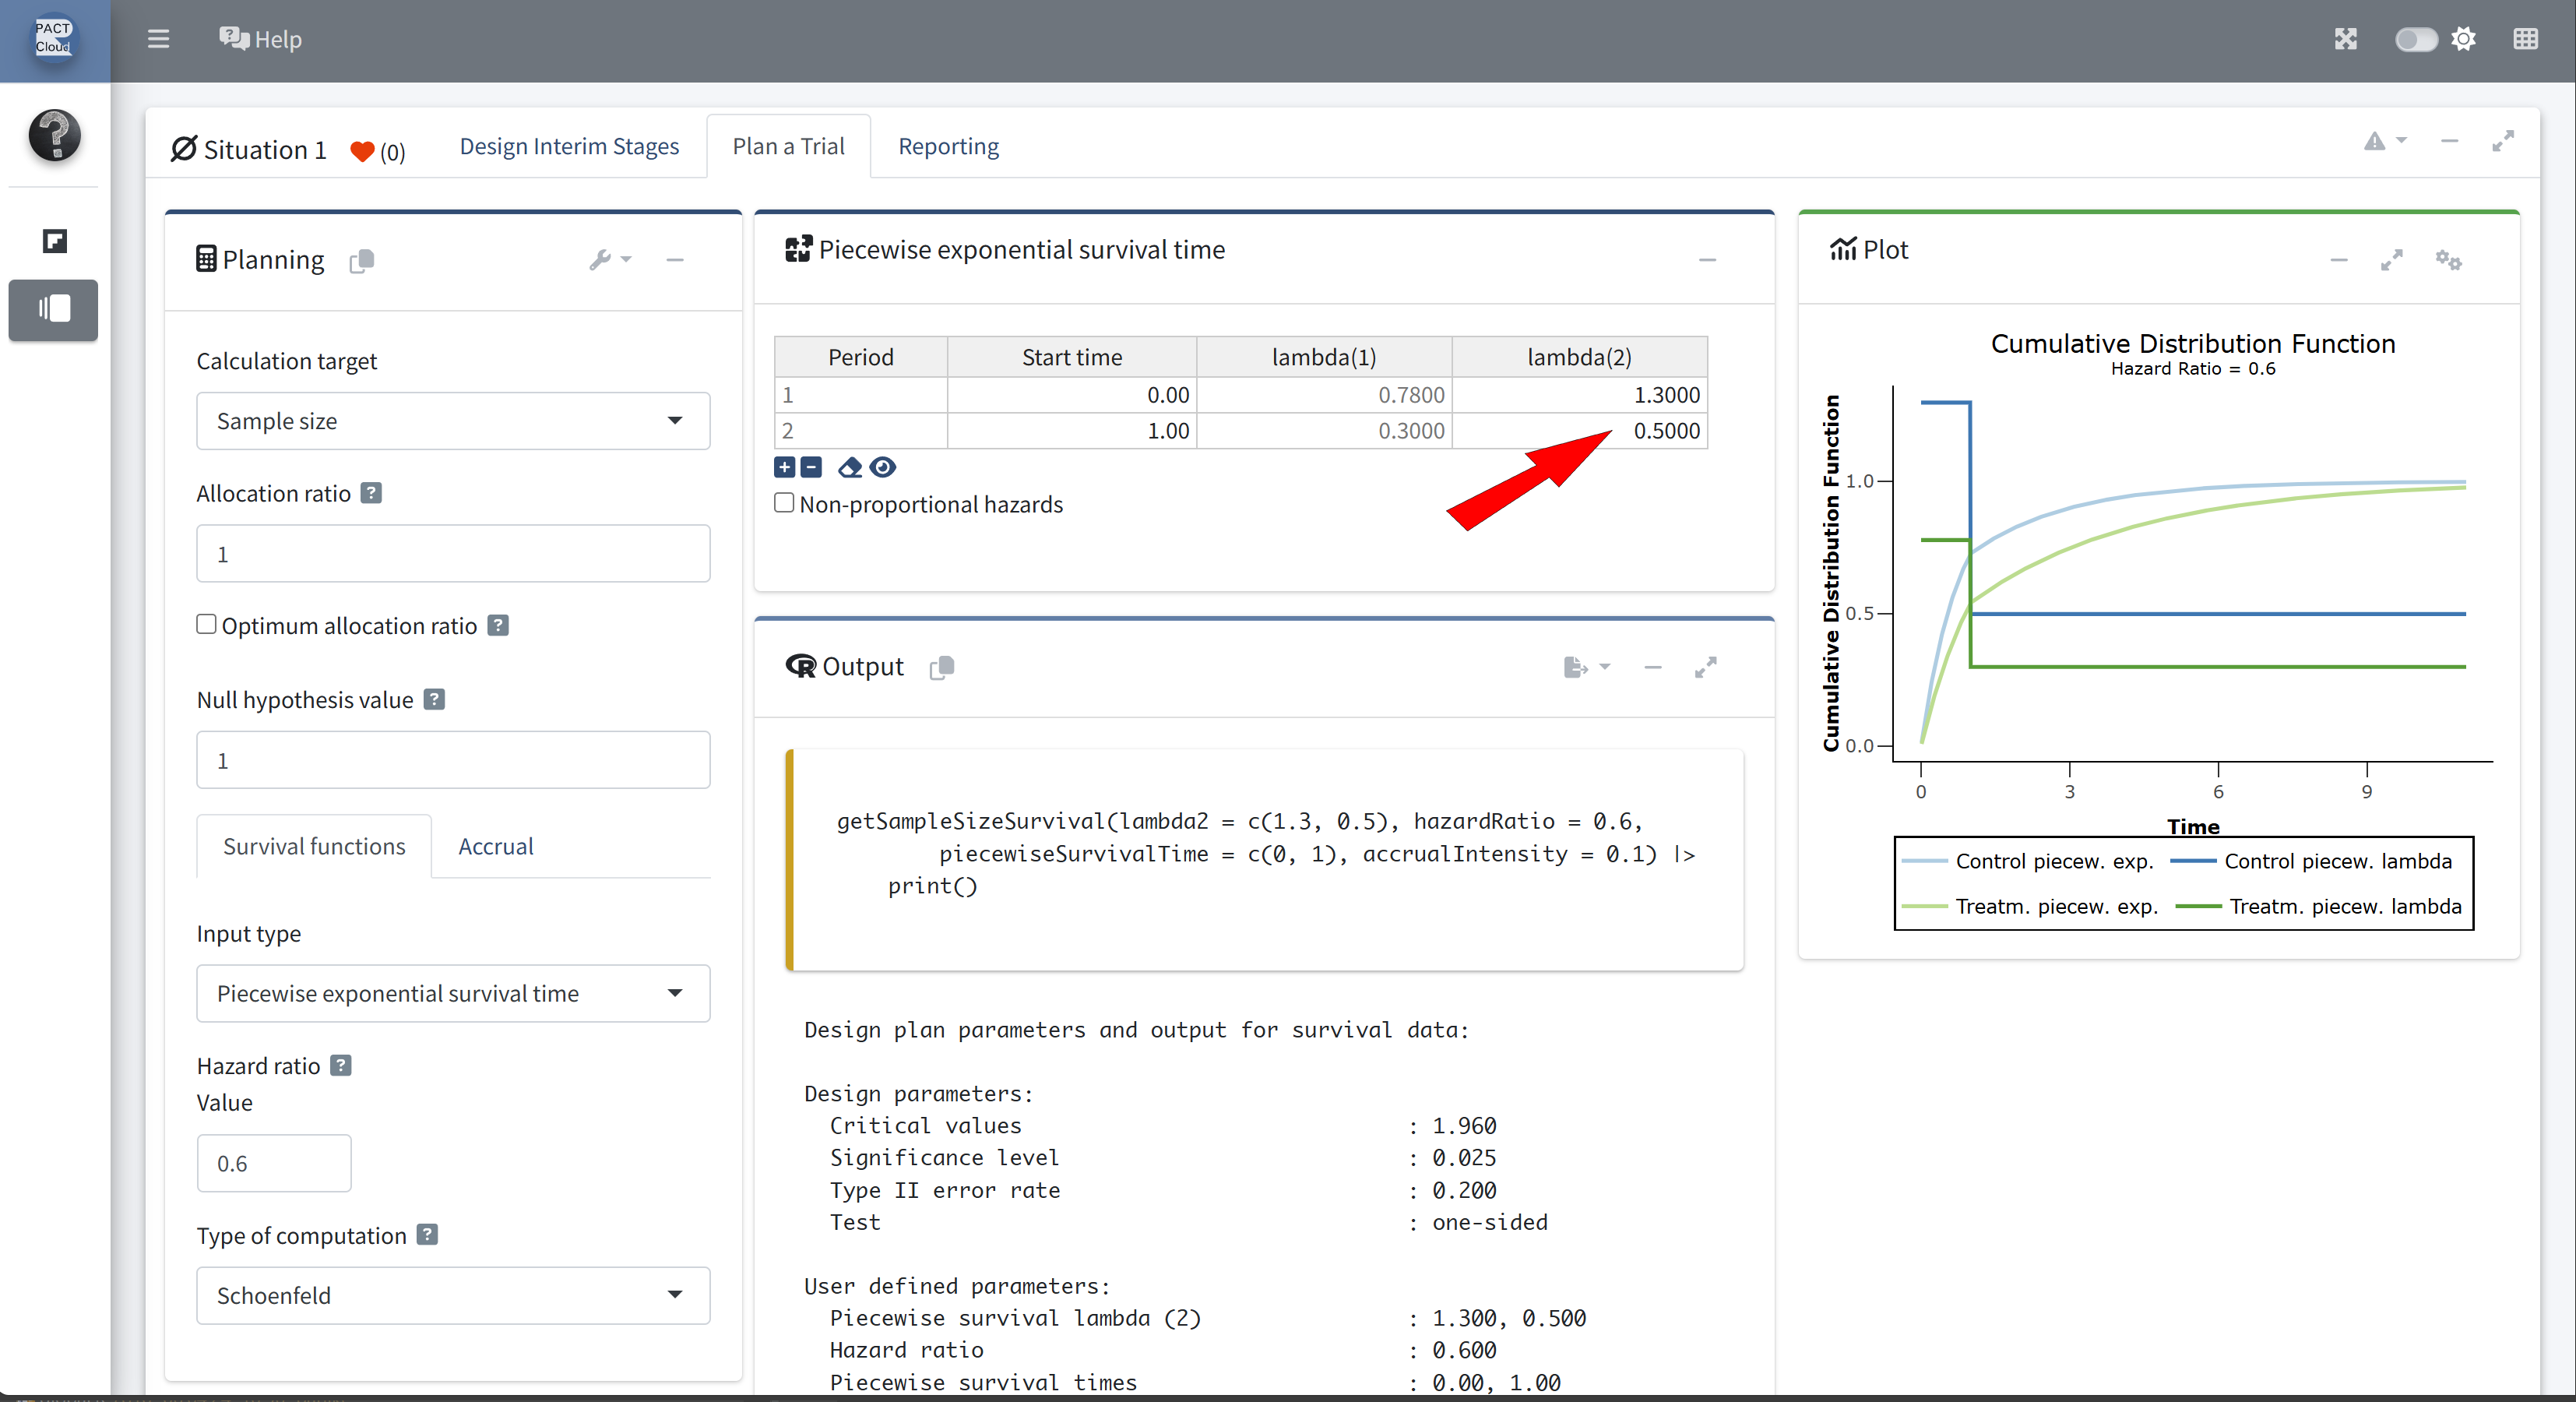Check the Optimum allocation ratio option

click(x=207, y=624)
